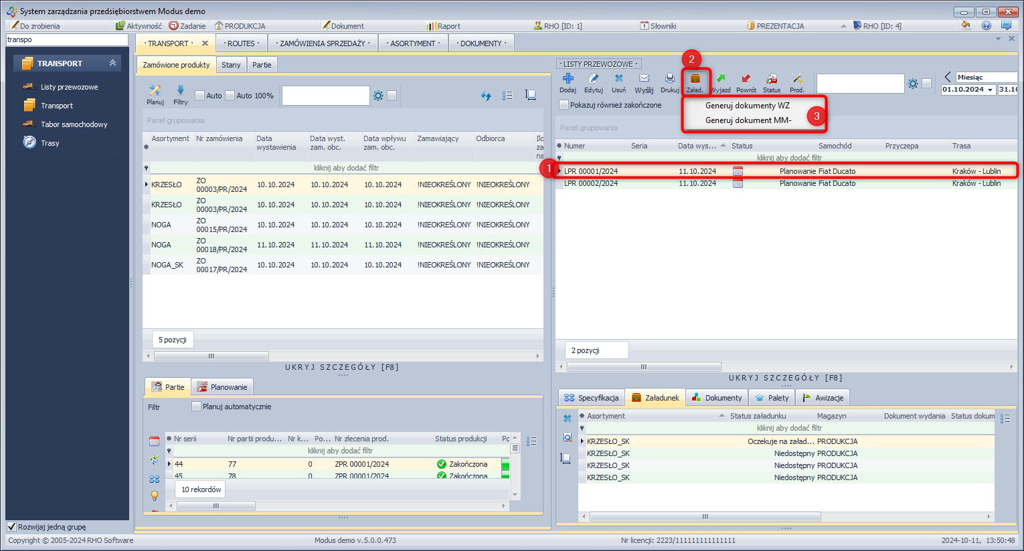Viewport: 1024px width, 551px height.
Task: Toggle the Planuj automatycznie checkbox
Action: 197,407
